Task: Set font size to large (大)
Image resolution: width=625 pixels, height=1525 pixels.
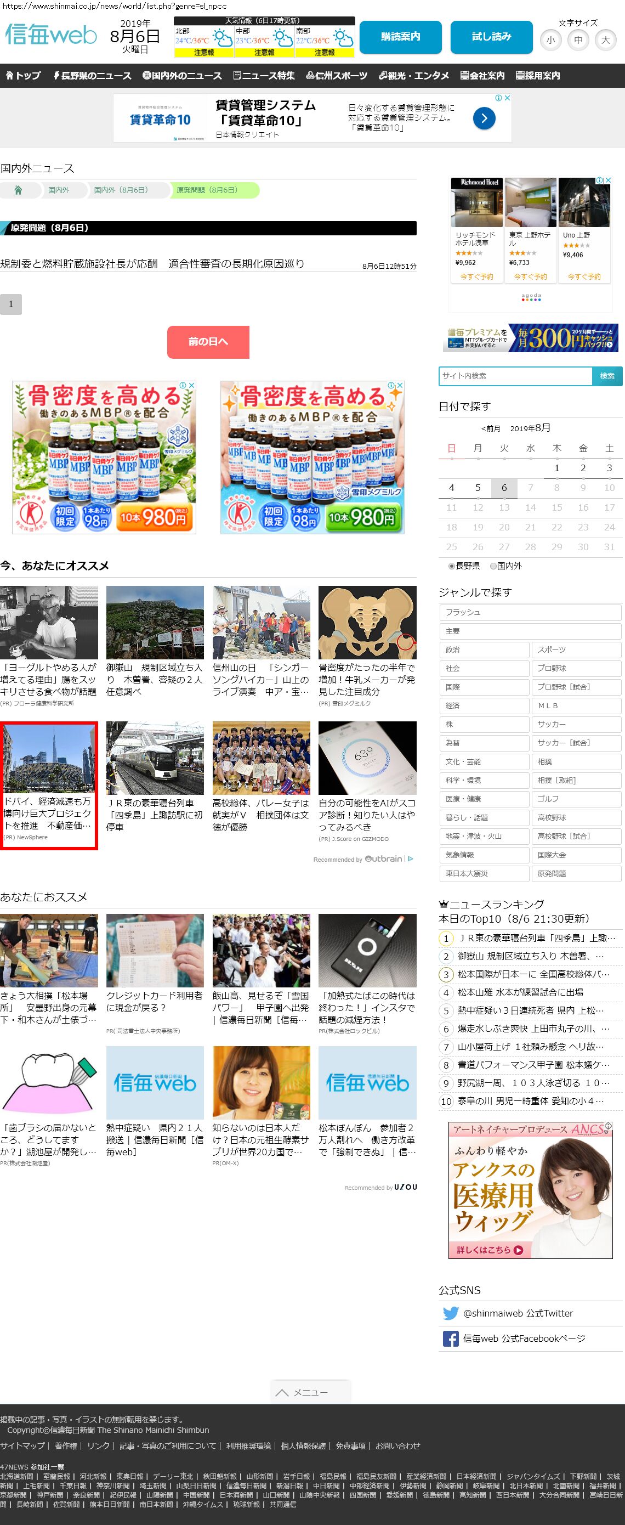Action: (605, 40)
